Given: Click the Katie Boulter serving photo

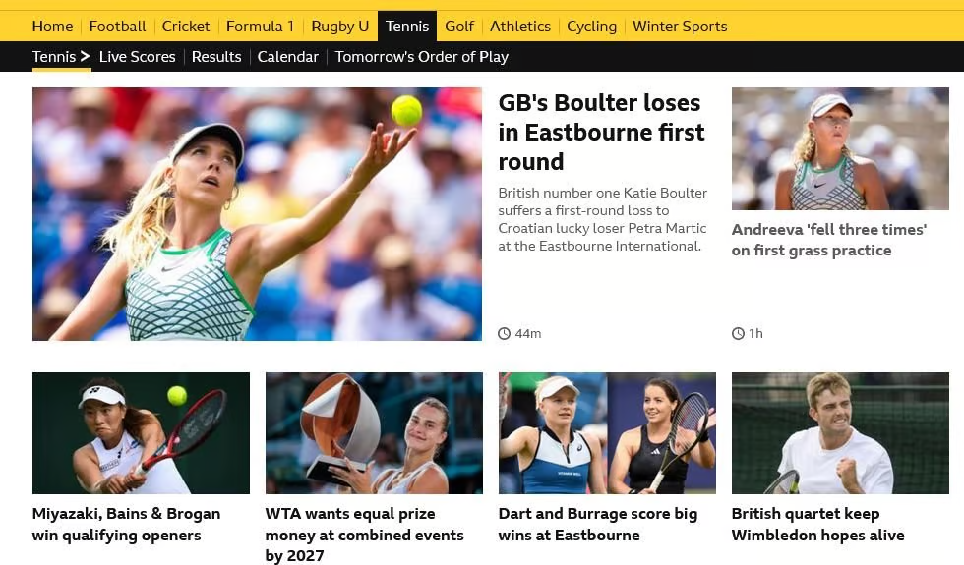Looking at the screenshot, I should tap(257, 214).
